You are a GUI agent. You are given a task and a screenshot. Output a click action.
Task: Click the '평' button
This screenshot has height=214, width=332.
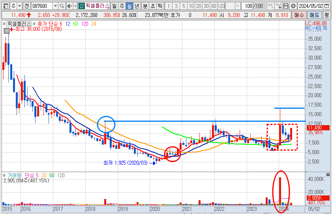click(327, 15)
